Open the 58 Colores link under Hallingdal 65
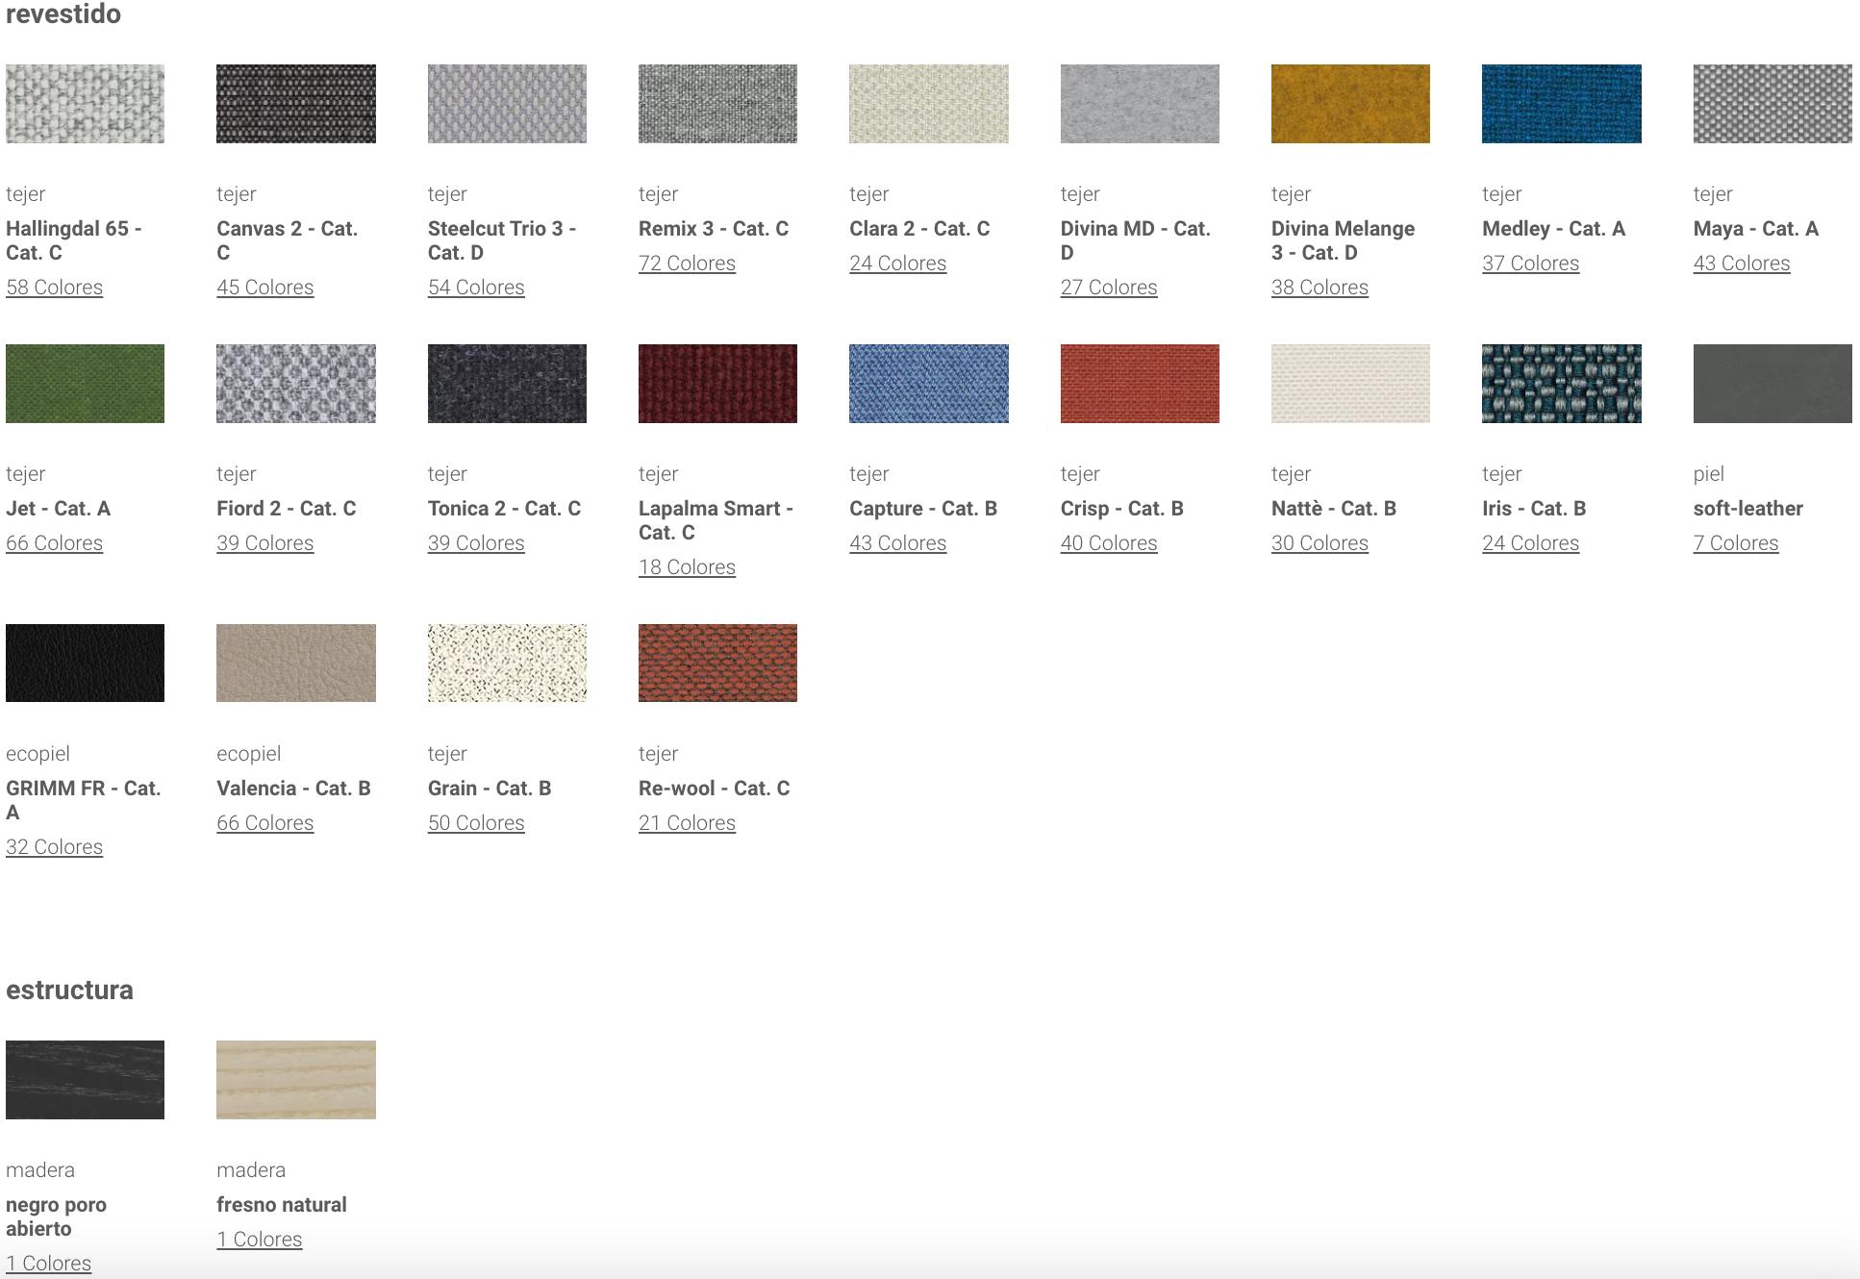Image resolution: width=1860 pixels, height=1279 pixels. tap(54, 288)
